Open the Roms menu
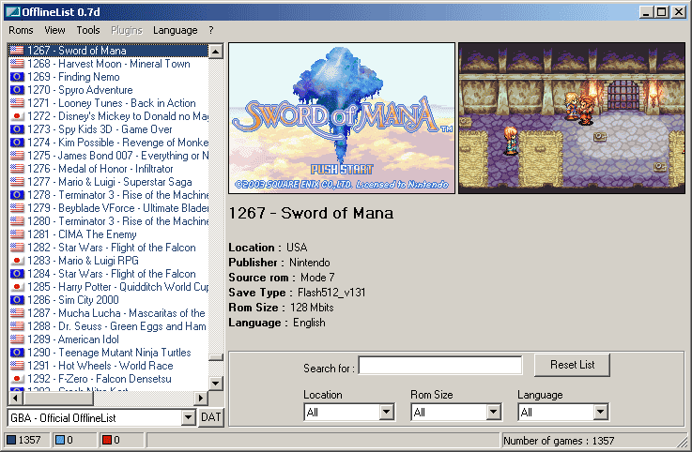The image size is (692, 452). 21,30
